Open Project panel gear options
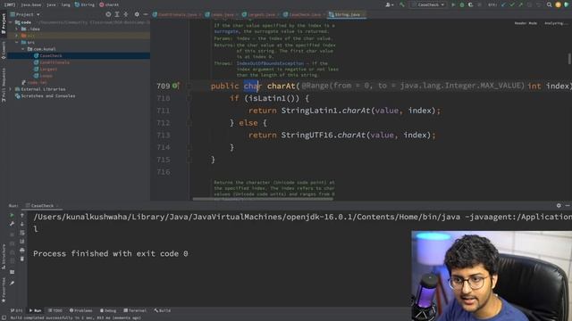This screenshot has width=572, height=321. (137, 14)
